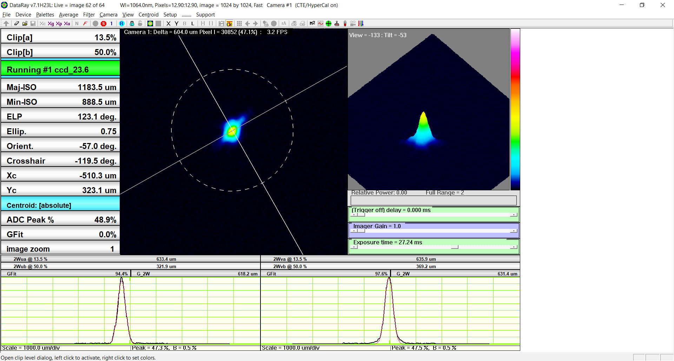This screenshot has width=674, height=361.
Task: Click the eraser clear icon in toolbar
Action: click(x=16, y=23)
